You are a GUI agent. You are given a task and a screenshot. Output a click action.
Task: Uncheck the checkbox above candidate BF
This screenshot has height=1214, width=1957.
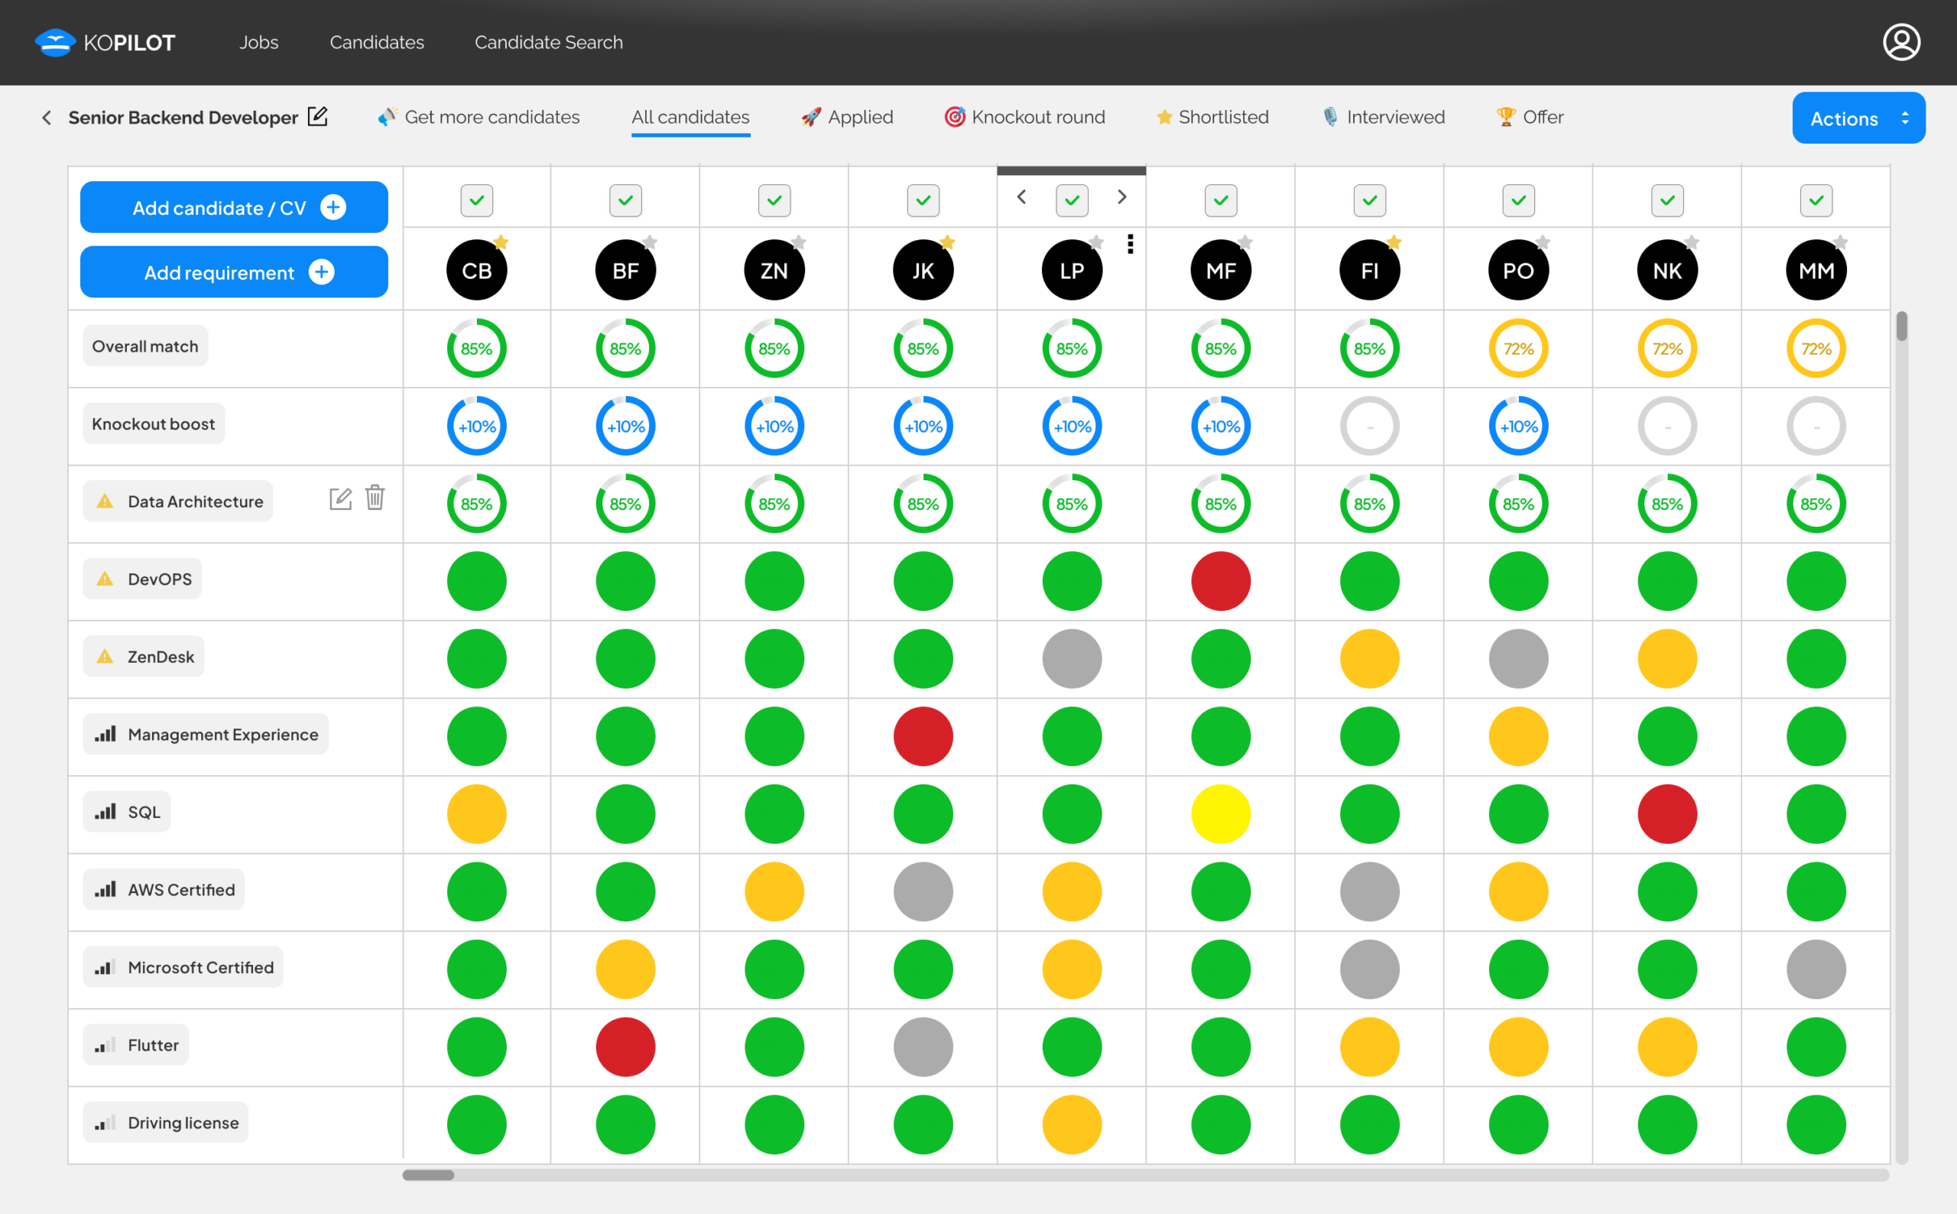[625, 200]
